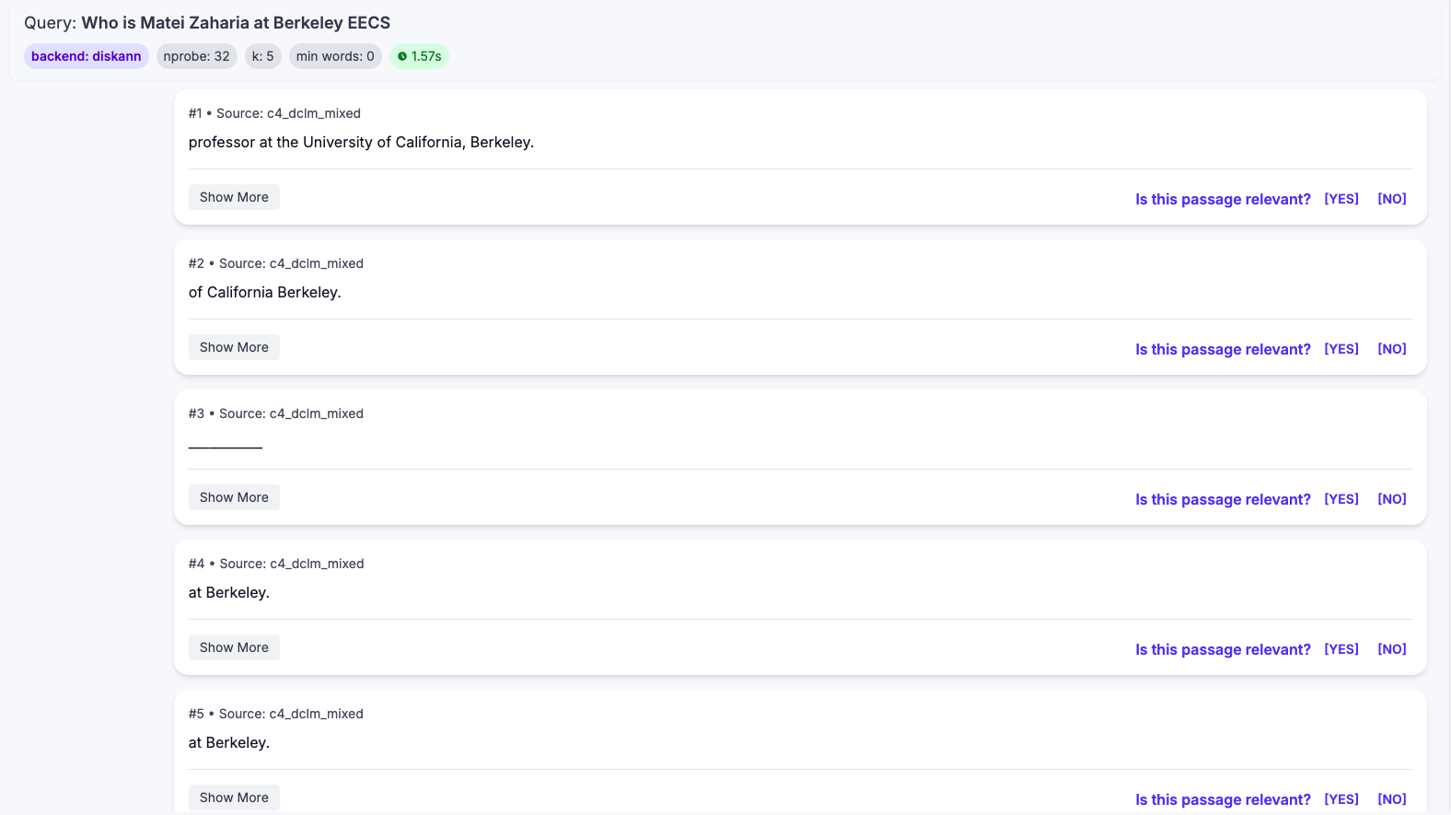This screenshot has height=815, width=1451.
Task: Click the clock icon beside 1.57s
Action: point(402,56)
